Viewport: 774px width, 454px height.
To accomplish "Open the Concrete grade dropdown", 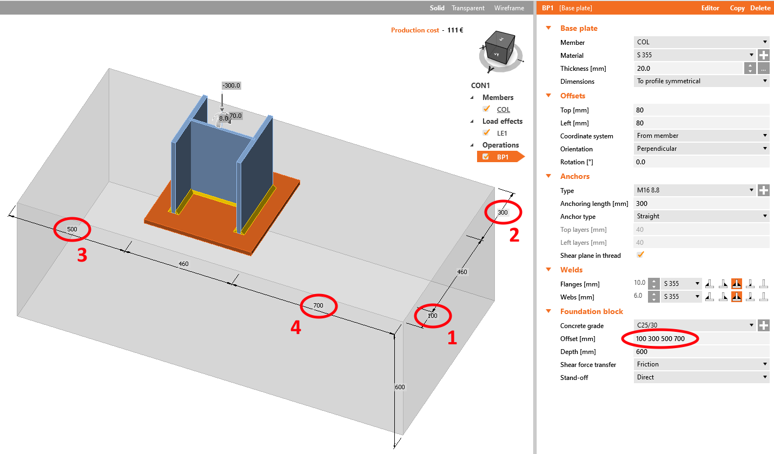I will pyautogui.click(x=752, y=325).
